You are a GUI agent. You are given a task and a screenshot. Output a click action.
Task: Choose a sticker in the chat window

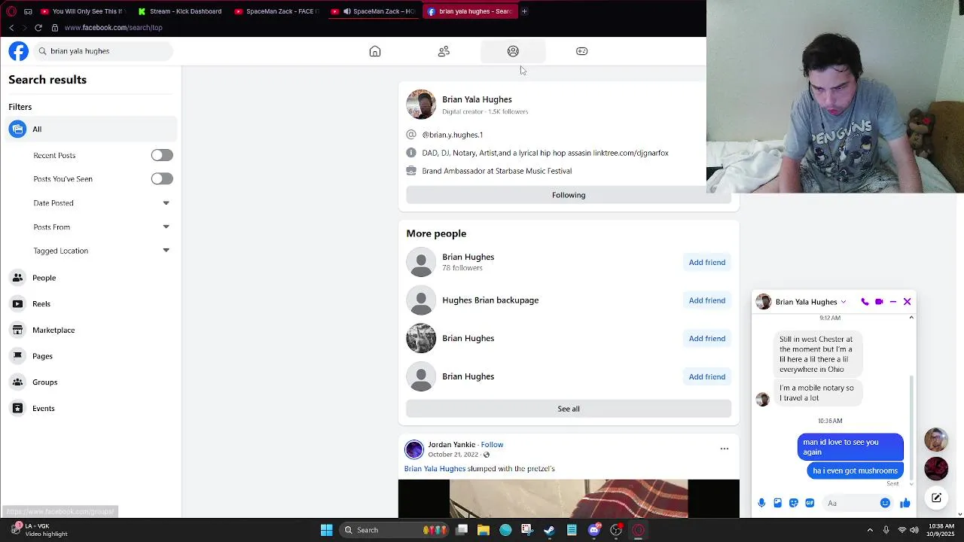click(x=794, y=503)
